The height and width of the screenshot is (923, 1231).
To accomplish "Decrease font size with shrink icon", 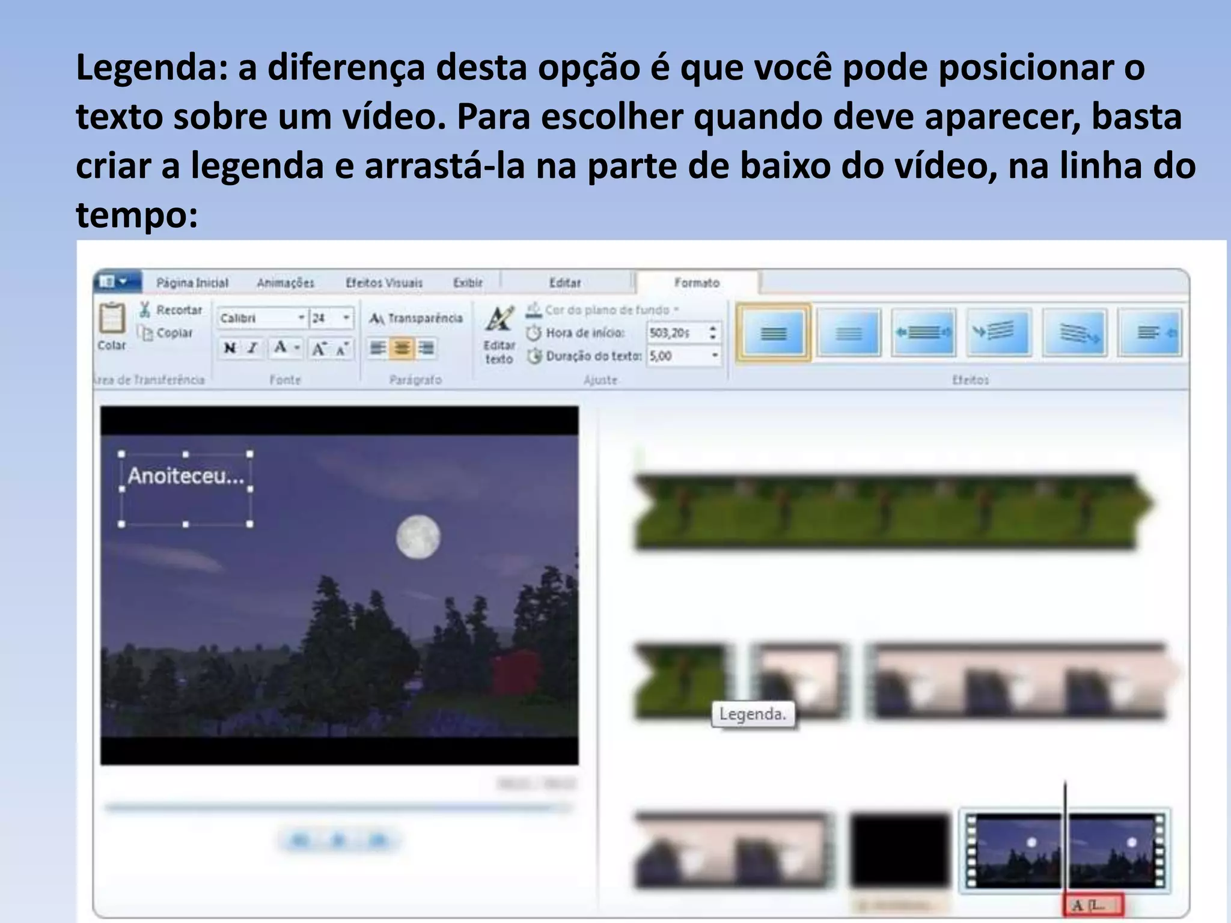I will click(342, 349).
